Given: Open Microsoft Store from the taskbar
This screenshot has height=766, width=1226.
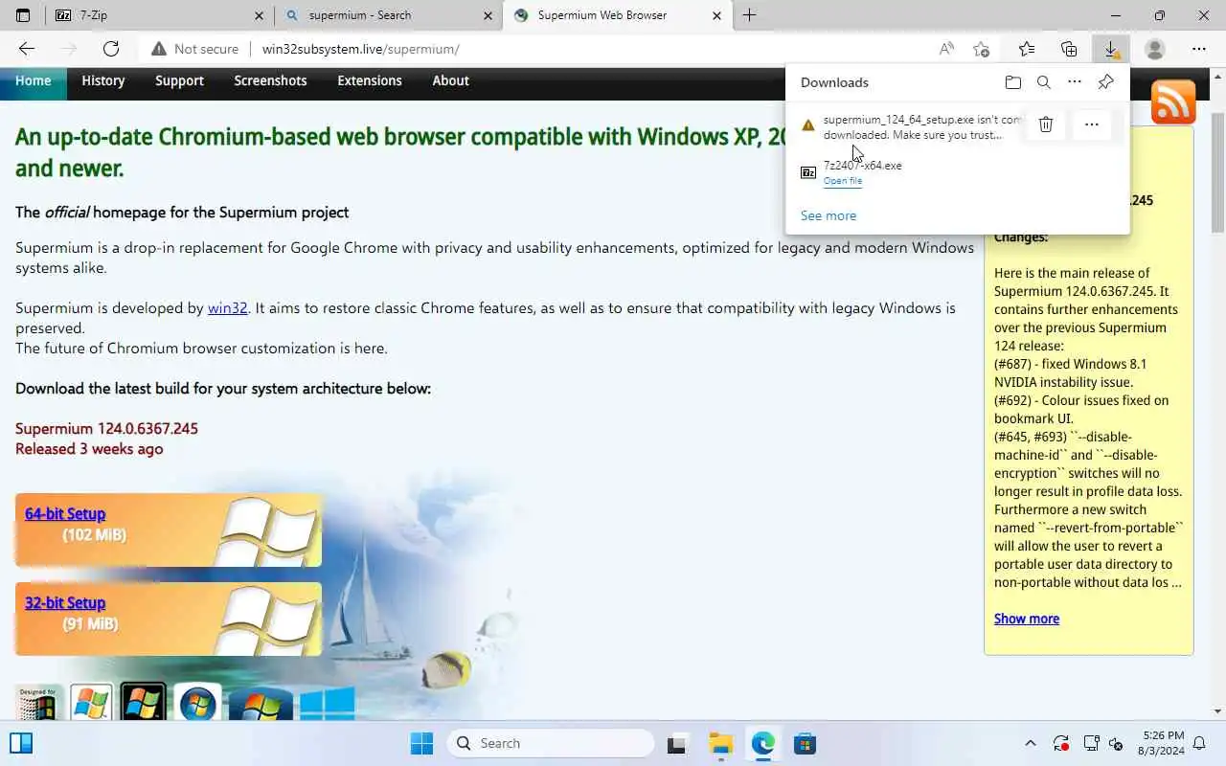Looking at the screenshot, I should tap(805, 743).
